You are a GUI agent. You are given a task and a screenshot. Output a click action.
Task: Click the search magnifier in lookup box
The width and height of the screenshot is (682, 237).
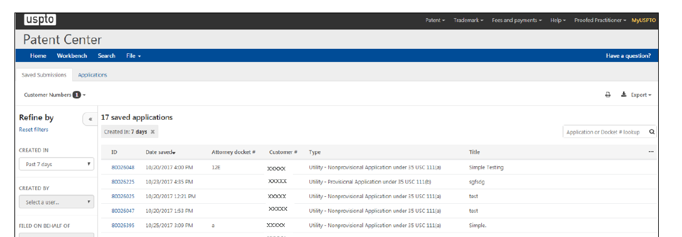coord(651,132)
